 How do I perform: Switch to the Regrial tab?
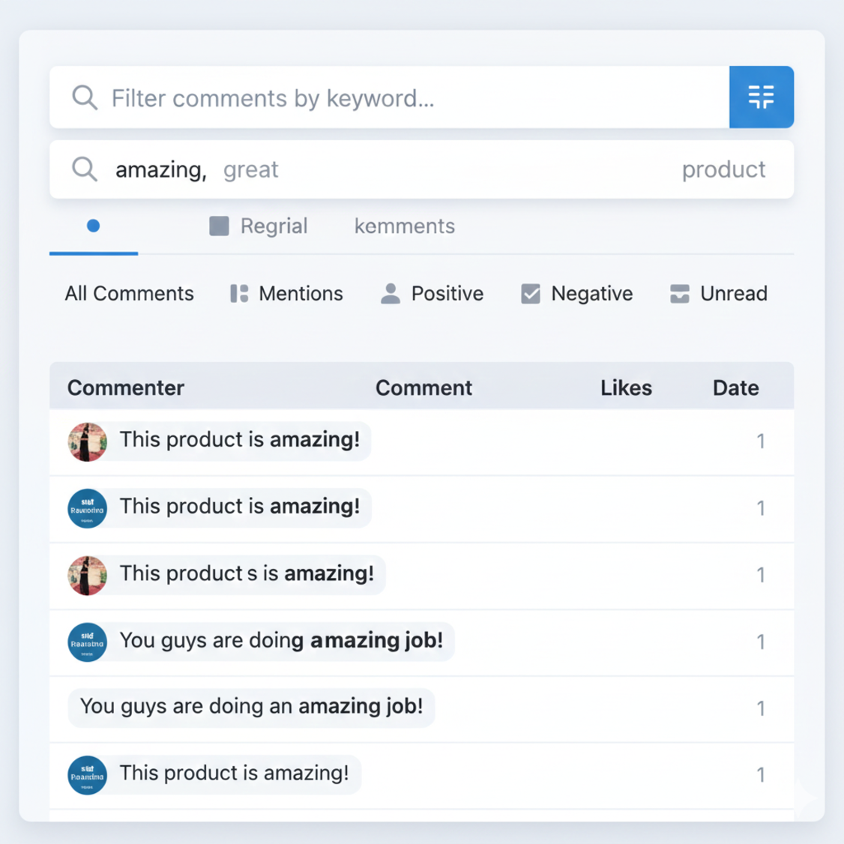tap(273, 226)
